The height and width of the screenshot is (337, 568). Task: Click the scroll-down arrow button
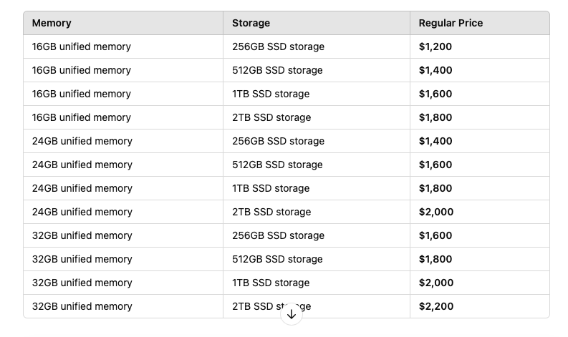point(291,314)
